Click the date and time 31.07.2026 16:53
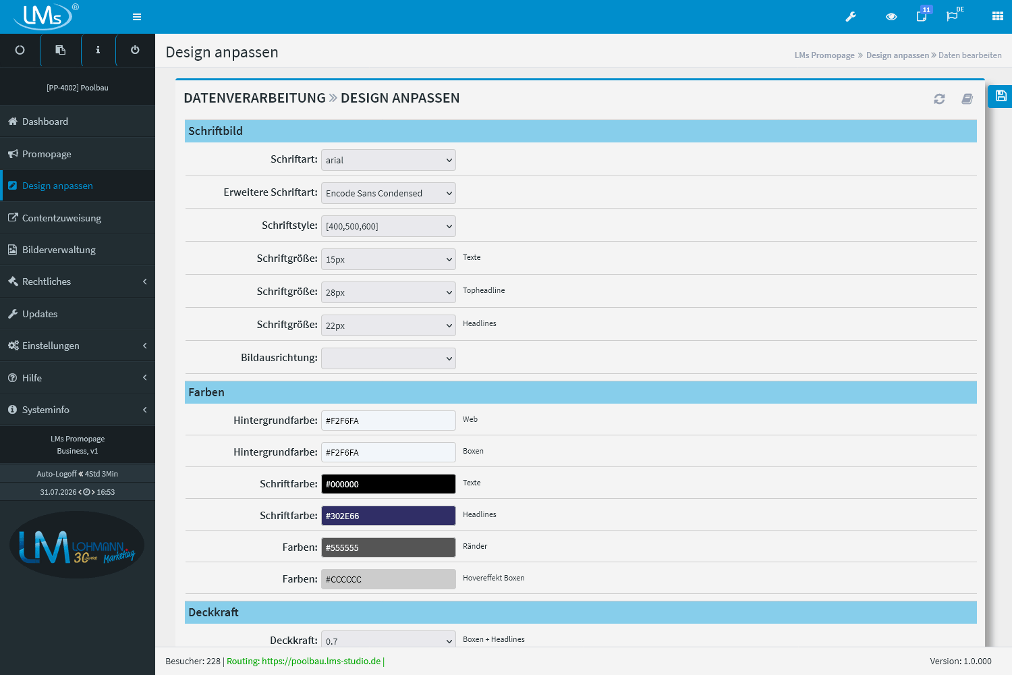The image size is (1012, 675). [x=78, y=492]
